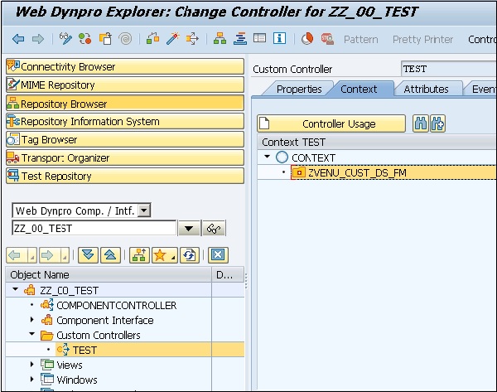The width and height of the screenshot is (497, 392).
Task: Switch to the Properties tab
Action: [x=298, y=89]
